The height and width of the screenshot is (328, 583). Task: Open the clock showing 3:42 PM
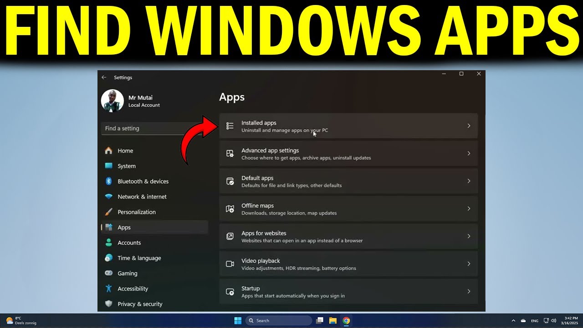coord(570,321)
